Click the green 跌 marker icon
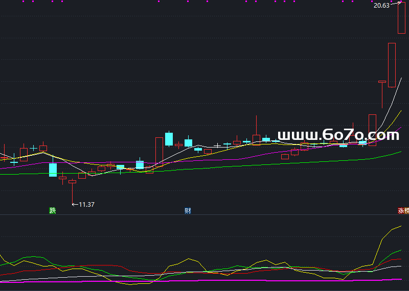The height and width of the screenshot is (291, 409). pyautogui.click(x=52, y=210)
